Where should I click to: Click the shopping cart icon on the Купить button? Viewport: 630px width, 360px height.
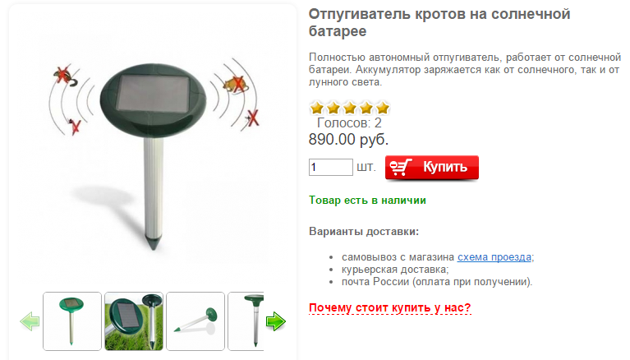pos(401,167)
